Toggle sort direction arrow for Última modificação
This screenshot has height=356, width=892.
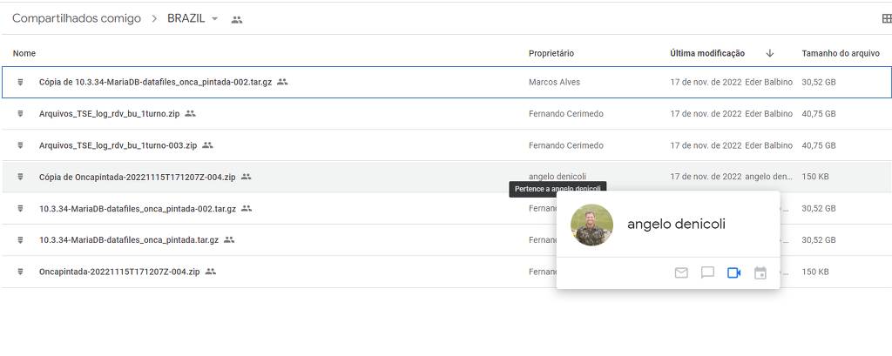770,53
